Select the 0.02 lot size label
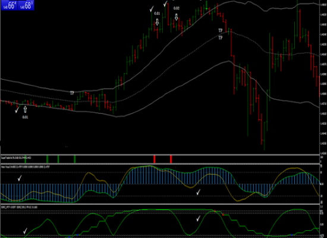Screen dimensions: 327x238 pyautogui.click(x=176, y=8)
